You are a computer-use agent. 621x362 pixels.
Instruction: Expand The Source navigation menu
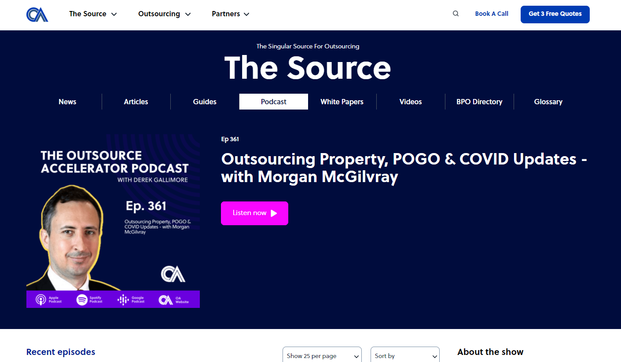tap(92, 14)
